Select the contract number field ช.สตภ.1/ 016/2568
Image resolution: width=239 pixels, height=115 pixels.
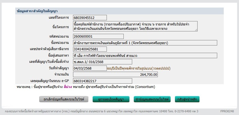pos(102,62)
